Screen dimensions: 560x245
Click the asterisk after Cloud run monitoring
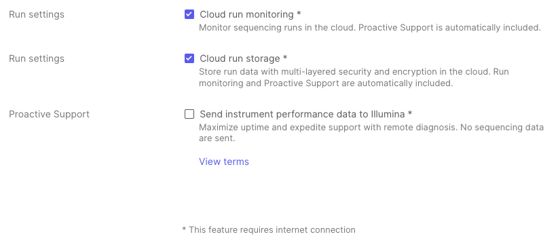pyautogui.click(x=299, y=13)
